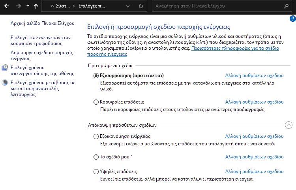Select the Εξοικονόμηση ενέργειας plan

tap(96, 137)
